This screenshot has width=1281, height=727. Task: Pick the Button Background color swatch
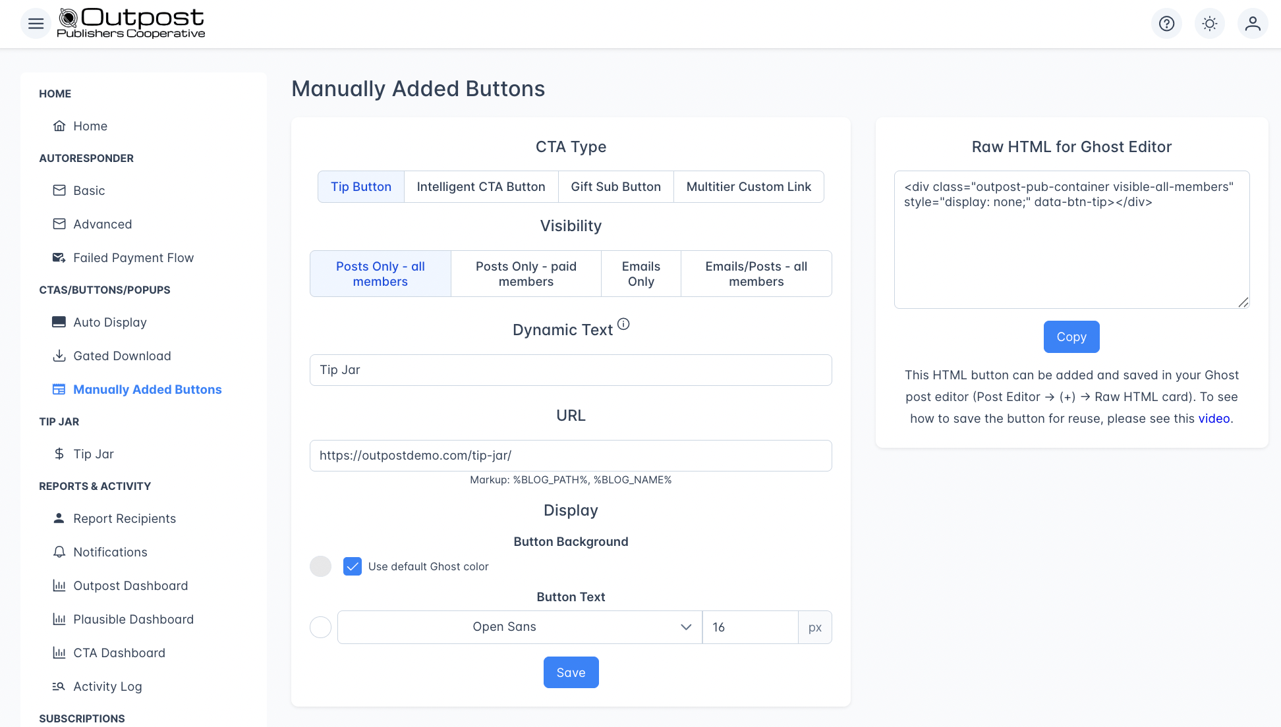coord(321,566)
